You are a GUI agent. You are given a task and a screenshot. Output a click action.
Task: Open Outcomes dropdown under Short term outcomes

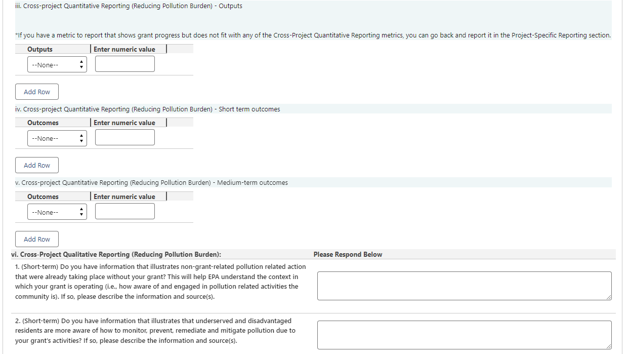(57, 138)
